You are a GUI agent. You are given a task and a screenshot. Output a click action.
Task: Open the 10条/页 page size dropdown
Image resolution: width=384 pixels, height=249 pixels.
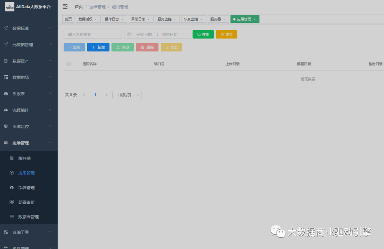tap(127, 95)
